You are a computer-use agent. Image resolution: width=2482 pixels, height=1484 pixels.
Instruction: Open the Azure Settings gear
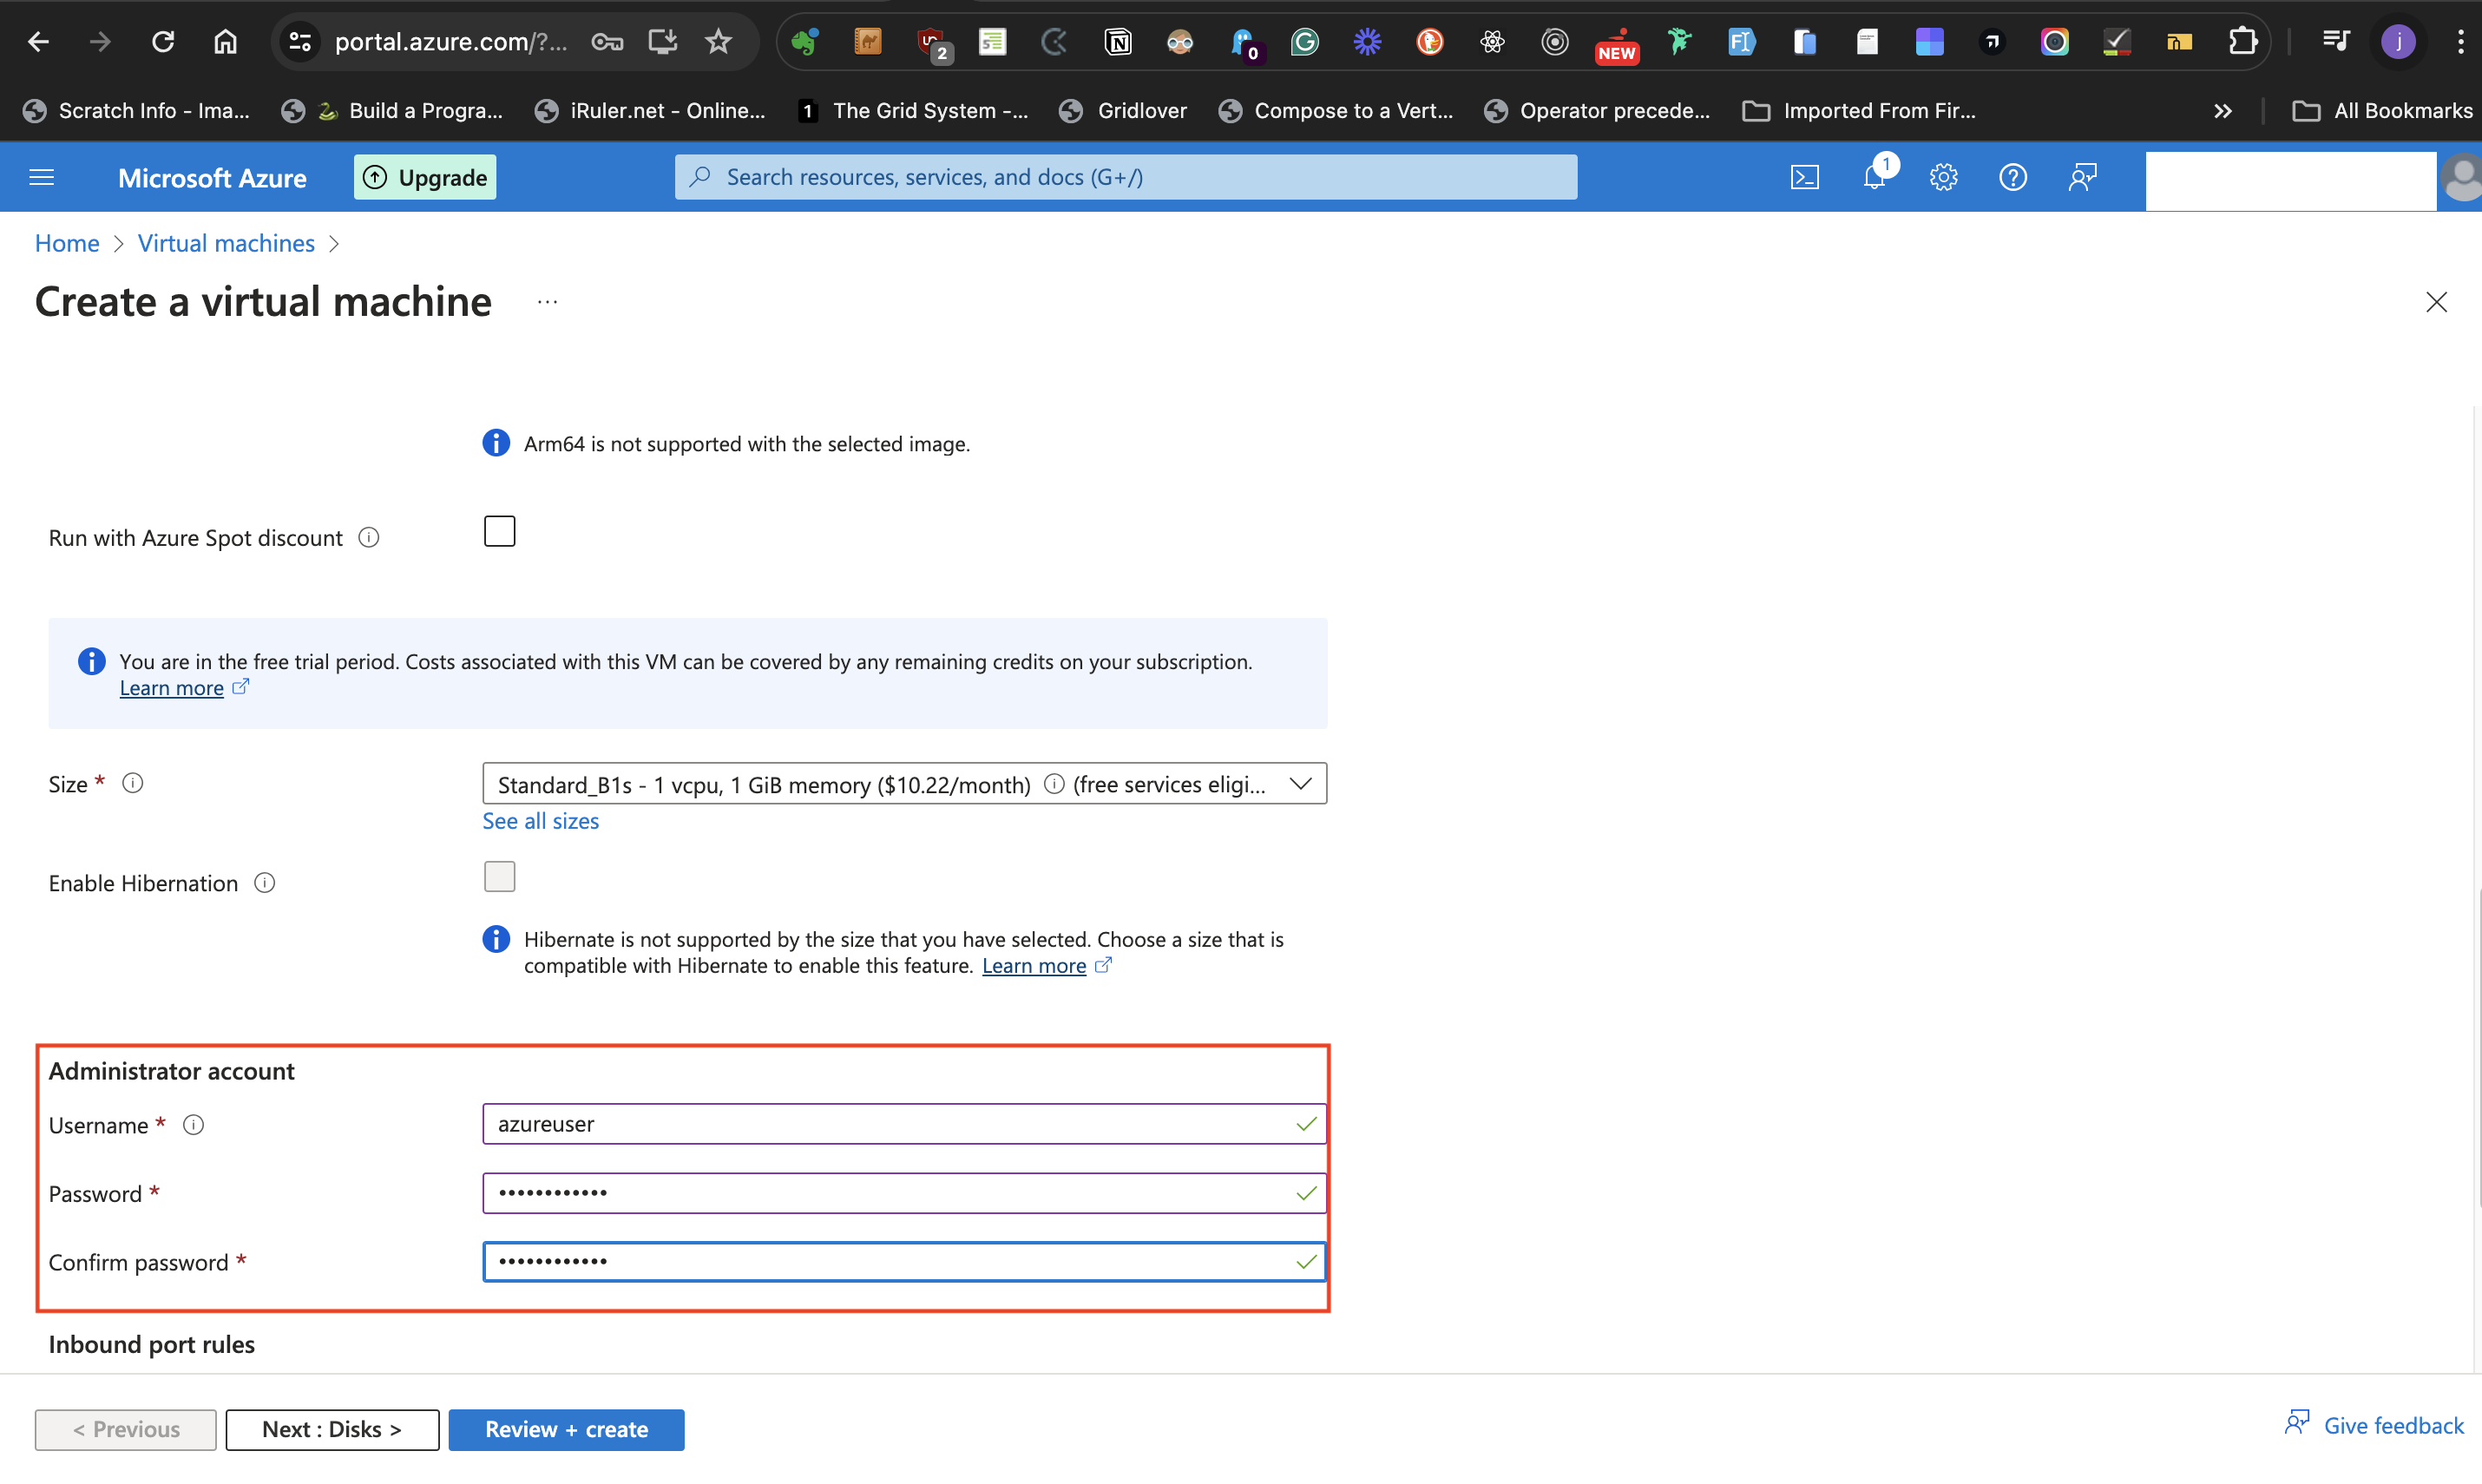(x=1943, y=176)
